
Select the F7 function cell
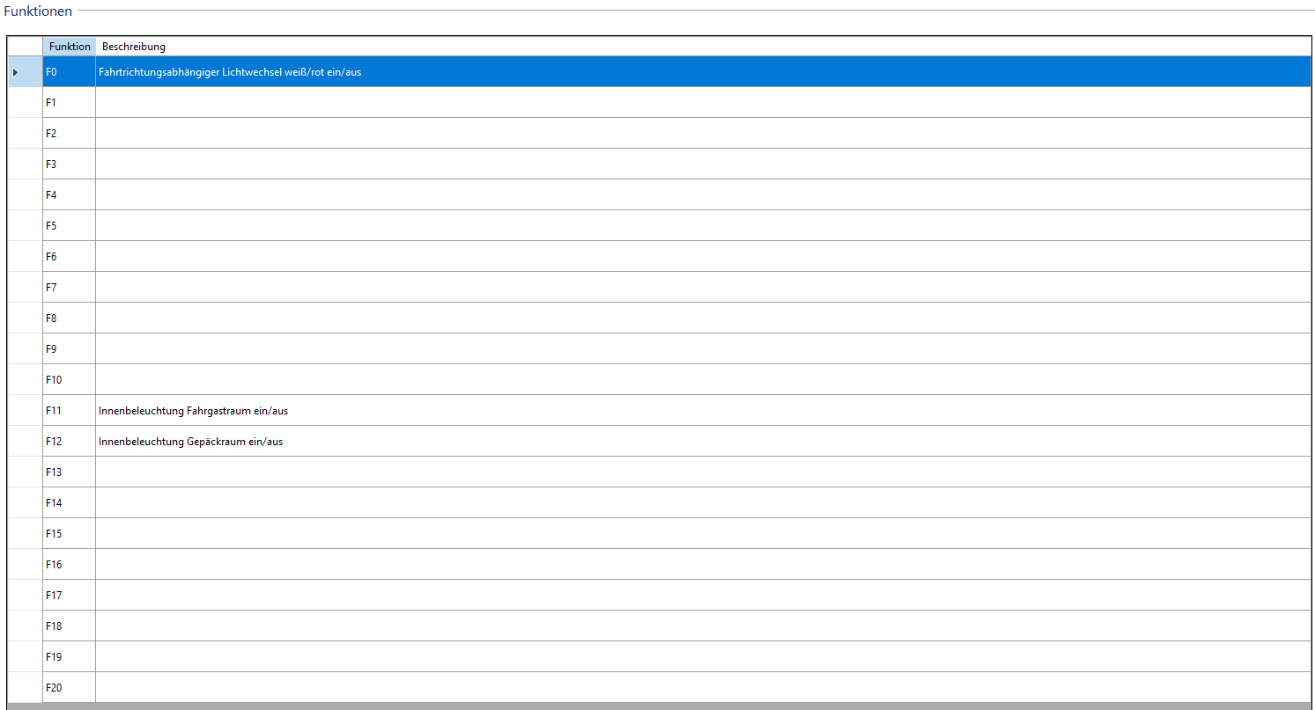[69, 288]
